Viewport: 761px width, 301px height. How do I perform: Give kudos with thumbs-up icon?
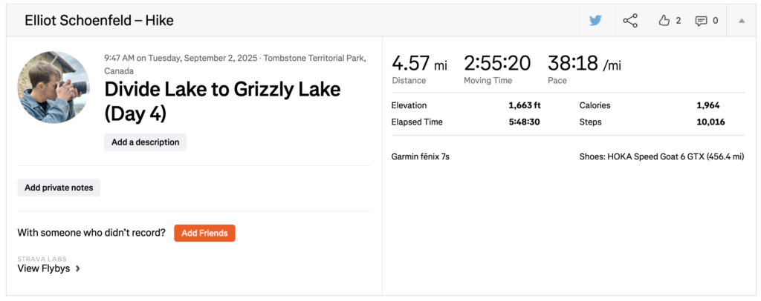(664, 21)
